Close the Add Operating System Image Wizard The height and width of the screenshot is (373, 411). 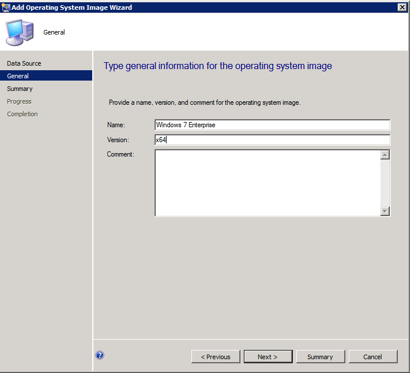tap(402, 7)
